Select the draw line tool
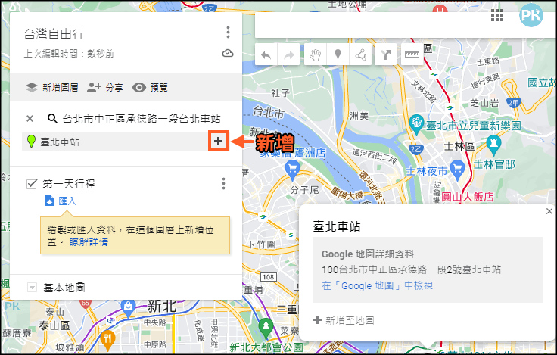 point(360,54)
